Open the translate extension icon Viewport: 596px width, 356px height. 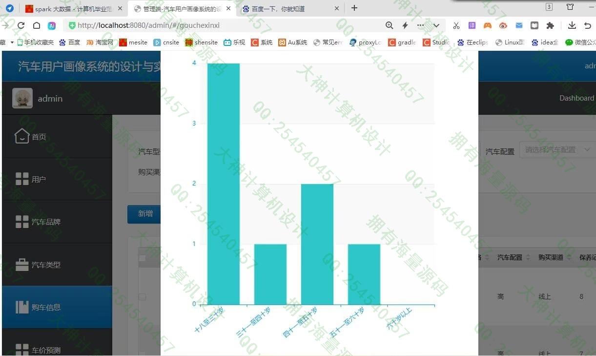pos(472,25)
